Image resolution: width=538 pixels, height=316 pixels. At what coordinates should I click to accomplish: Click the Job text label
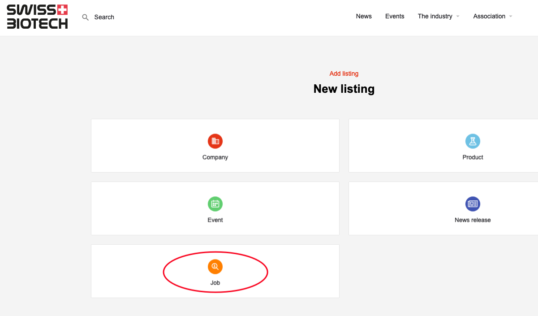[215, 283]
